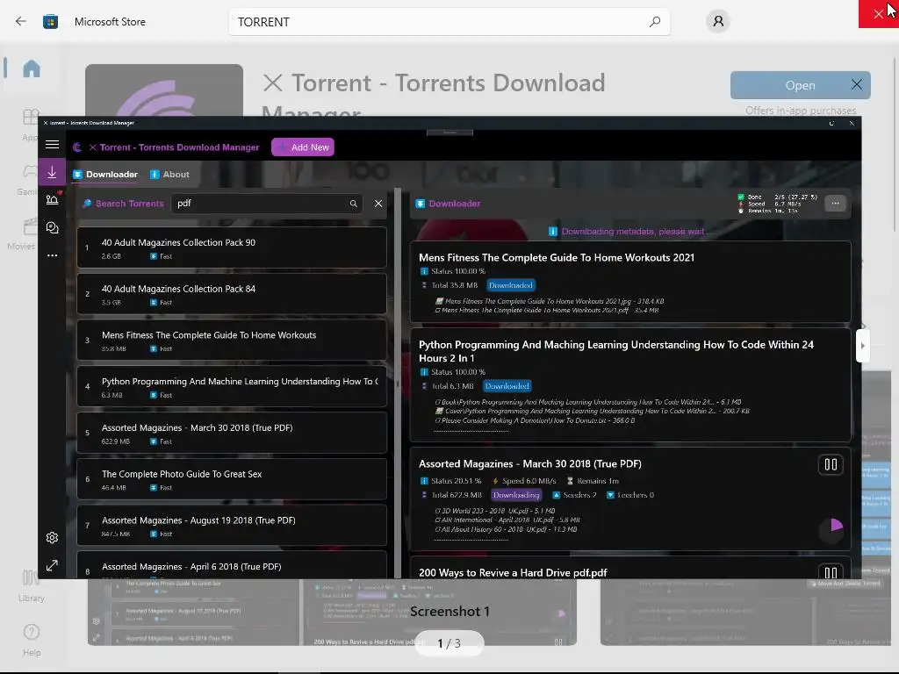The image size is (899, 674).
Task: Click the chat bubbles sidebar icon
Action: [52, 227]
